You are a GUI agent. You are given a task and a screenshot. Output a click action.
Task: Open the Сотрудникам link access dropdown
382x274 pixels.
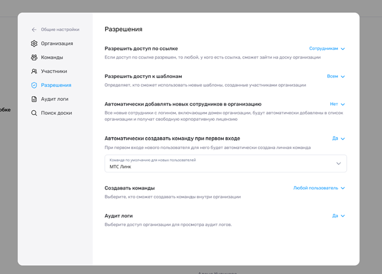[327, 49]
